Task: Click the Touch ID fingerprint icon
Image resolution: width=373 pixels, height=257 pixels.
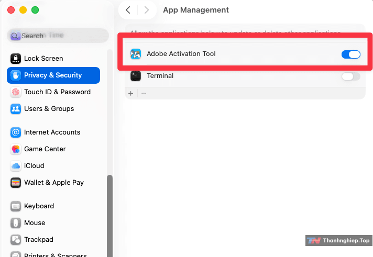Action: (x=16, y=92)
